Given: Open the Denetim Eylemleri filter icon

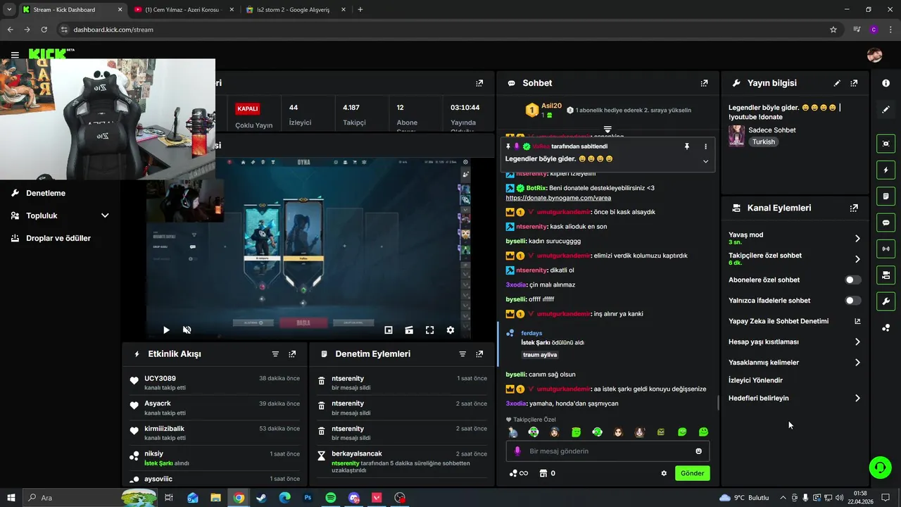Looking at the screenshot, I should tap(462, 354).
